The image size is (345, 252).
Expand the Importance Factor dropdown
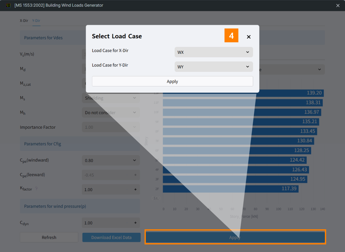pyautogui.click(x=111, y=127)
